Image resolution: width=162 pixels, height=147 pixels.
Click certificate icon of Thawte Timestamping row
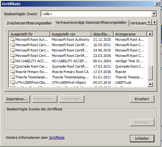click(13, 77)
